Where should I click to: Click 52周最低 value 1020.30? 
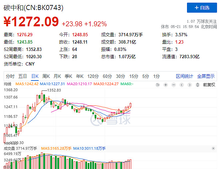coord(34,57)
